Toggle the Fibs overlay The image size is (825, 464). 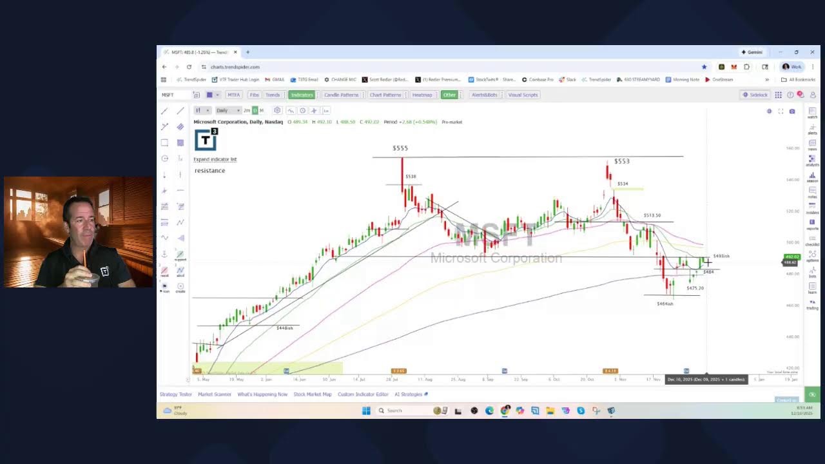click(254, 95)
